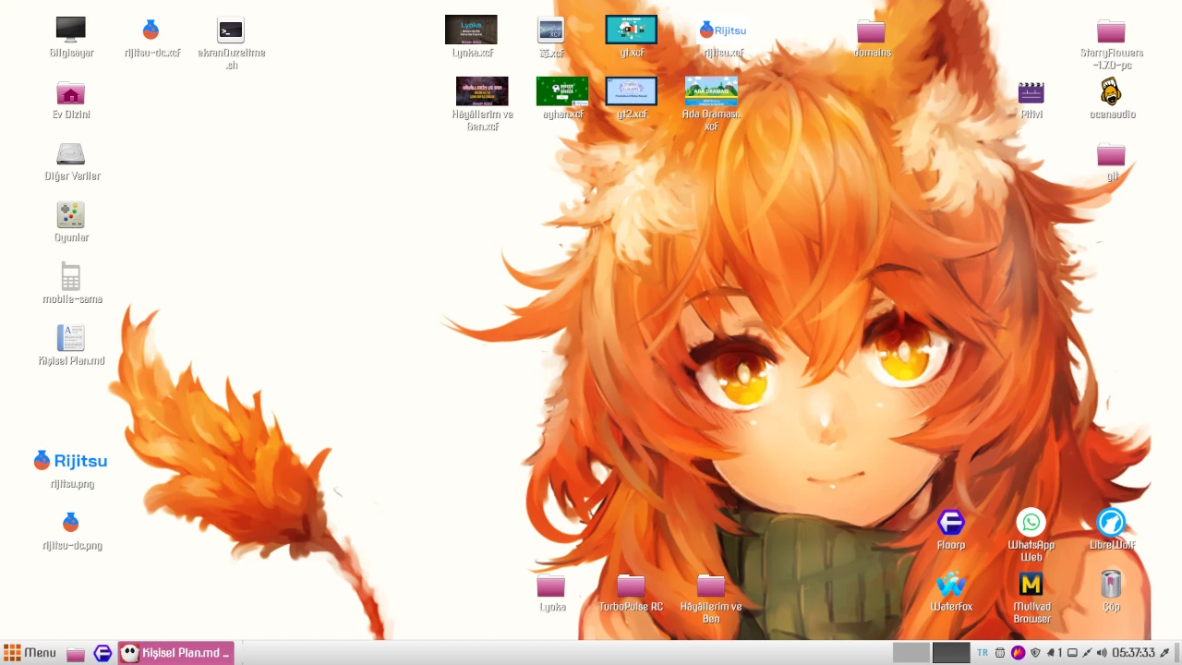Click the Floorp taskbar launcher
The height and width of the screenshot is (665, 1182).
point(103,654)
